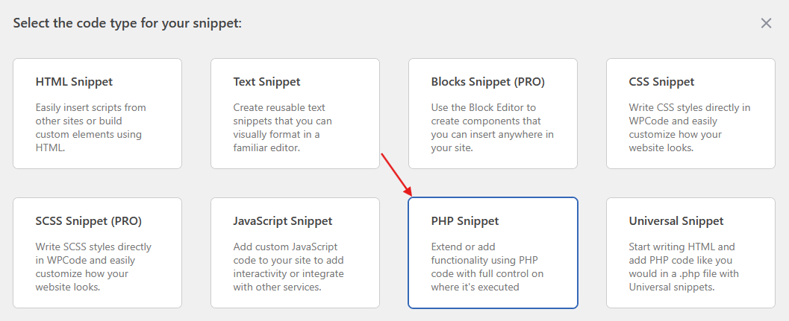Click the PHP Snippet card
Viewport: 789px width, 321px height.
493,252
